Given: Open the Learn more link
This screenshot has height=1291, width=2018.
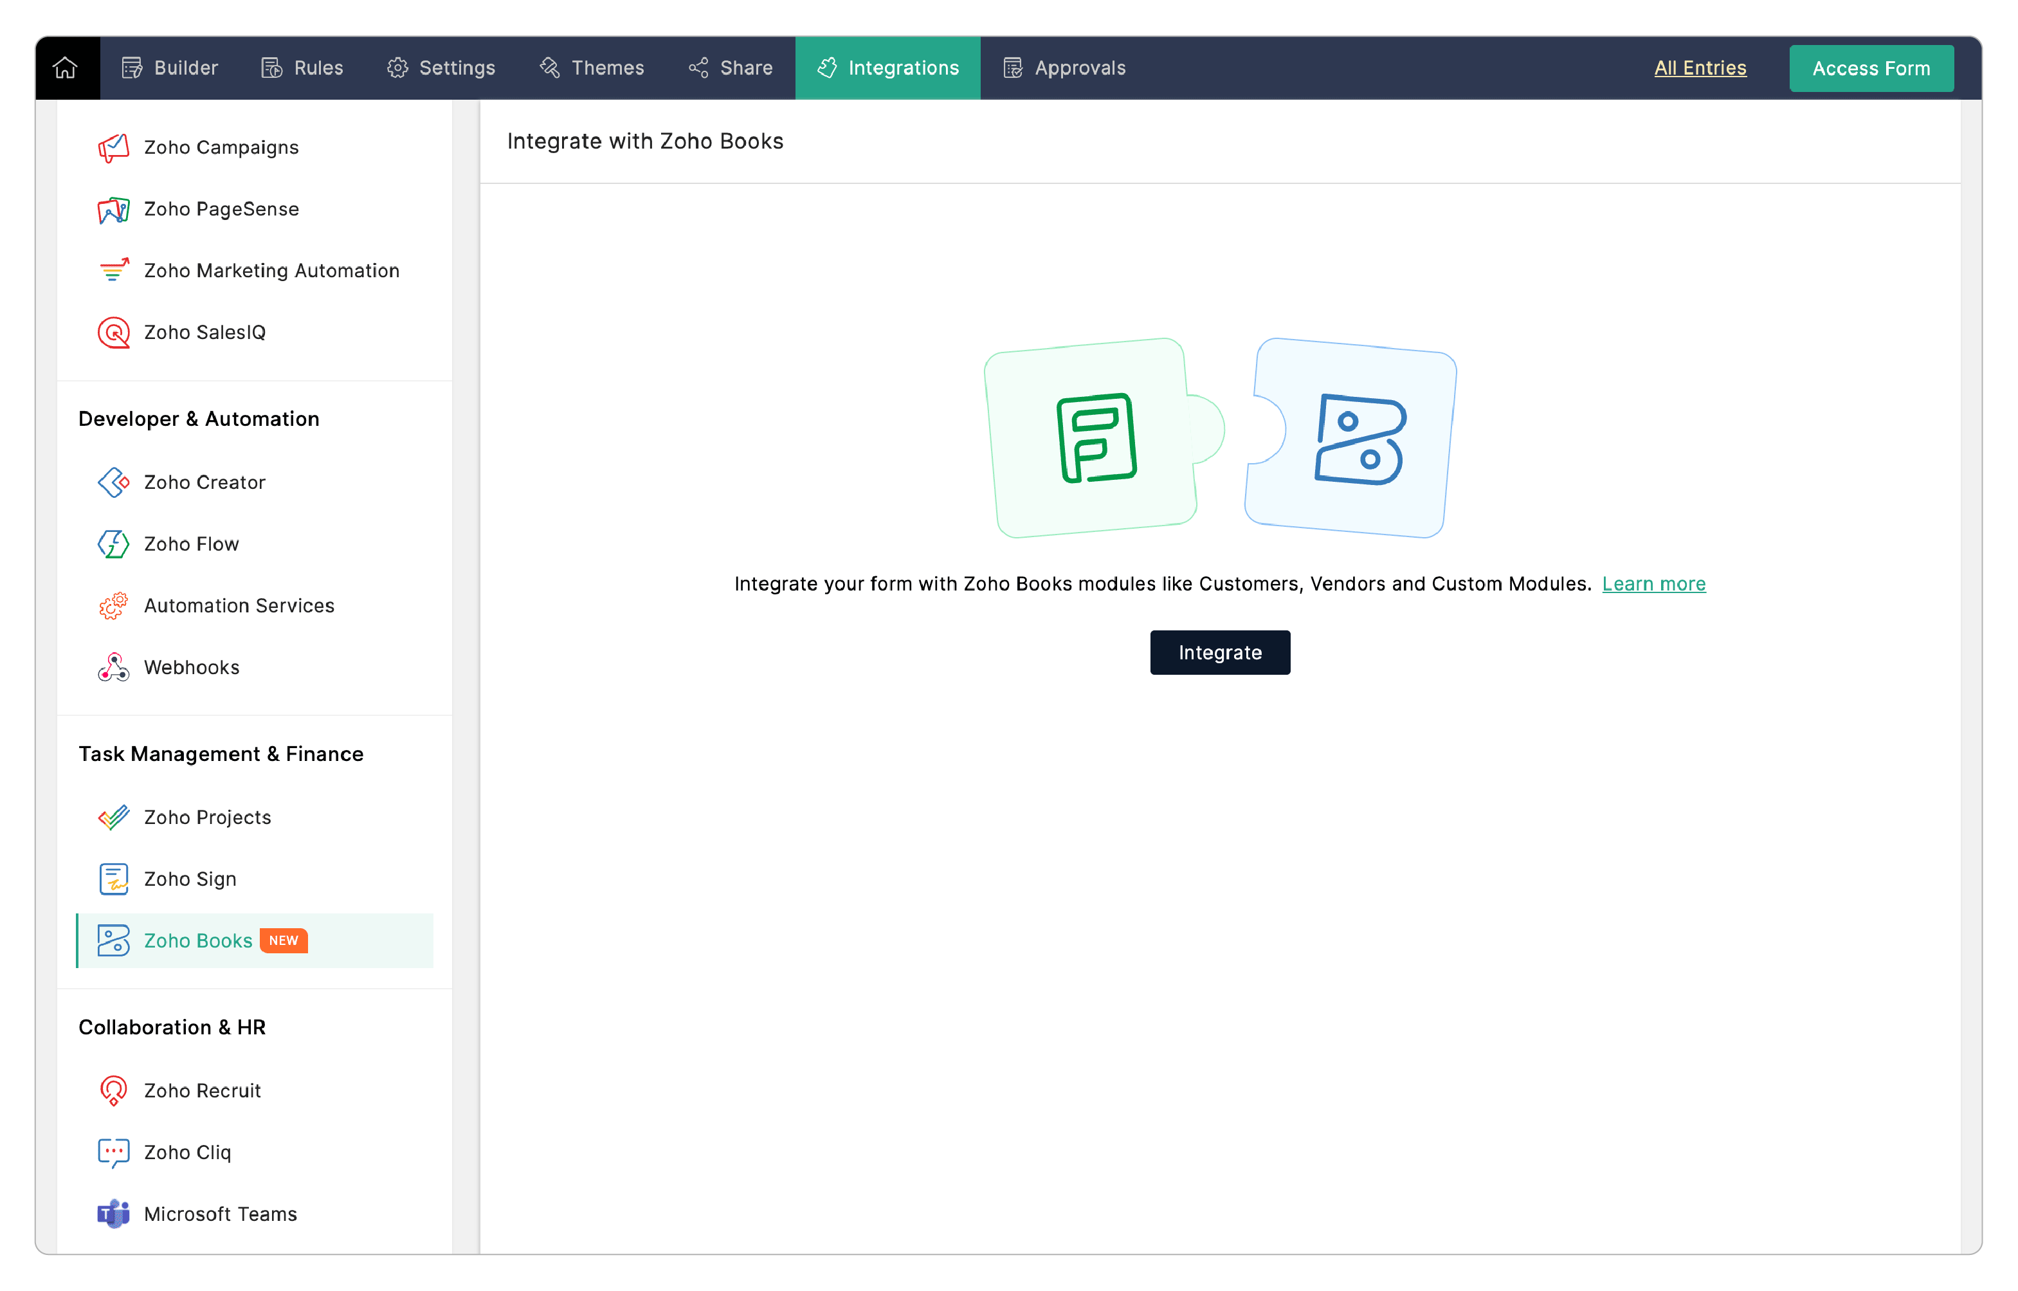Looking at the screenshot, I should (x=1653, y=584).
